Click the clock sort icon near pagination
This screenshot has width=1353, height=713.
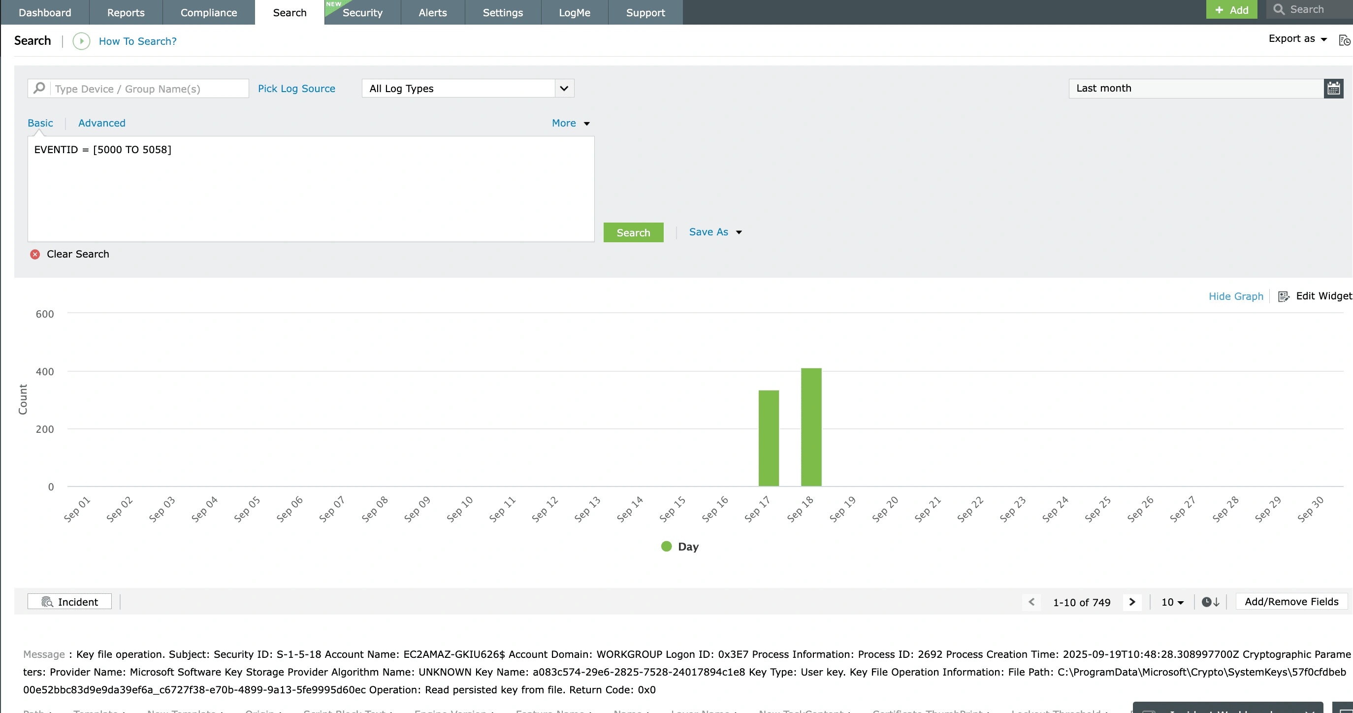[x=1210, y=602]
